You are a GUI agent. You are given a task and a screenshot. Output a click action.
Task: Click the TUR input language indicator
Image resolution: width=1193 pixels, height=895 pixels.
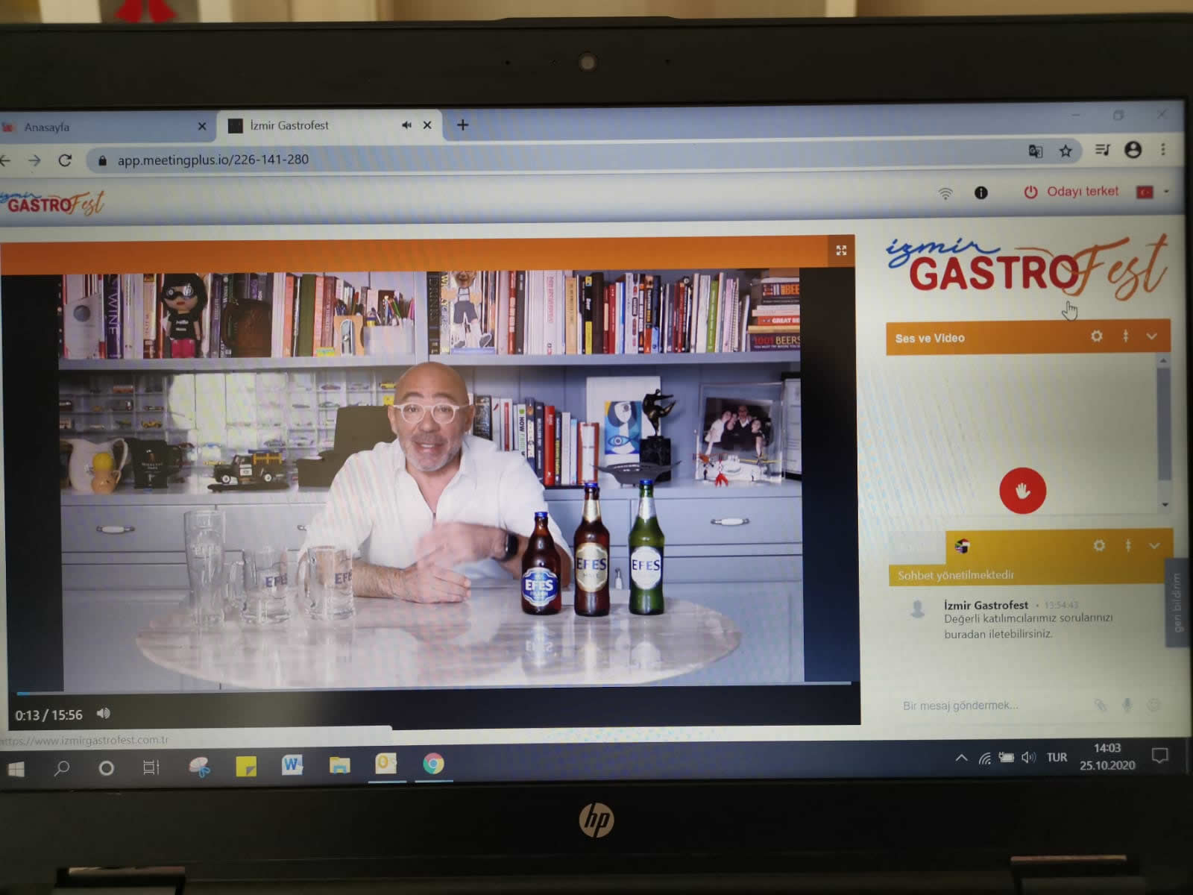1057,757
